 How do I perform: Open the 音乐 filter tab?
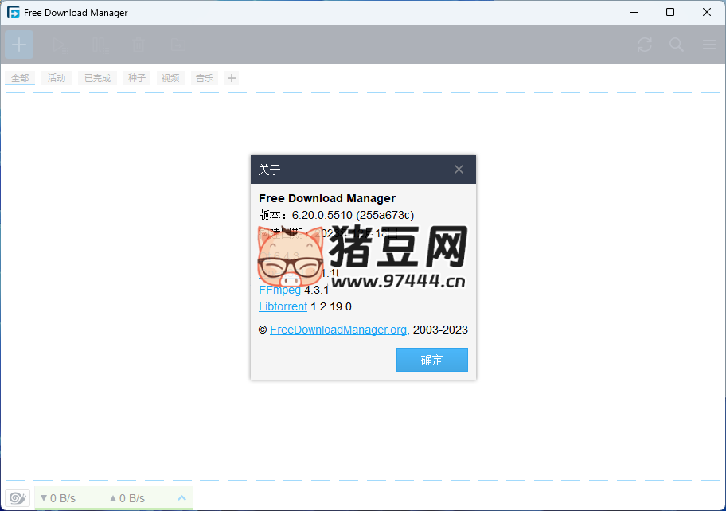click(x=205, y=78)
